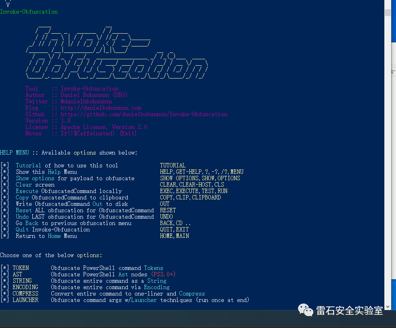The image size is (396, 328).
Task: Click the scrollbar down arrow
Action: (388, 307)
